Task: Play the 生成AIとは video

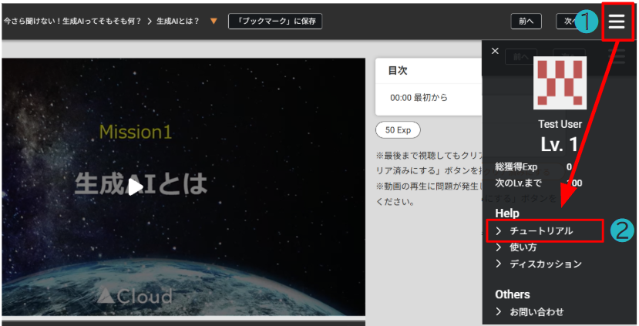Action: tap(136, 187)
